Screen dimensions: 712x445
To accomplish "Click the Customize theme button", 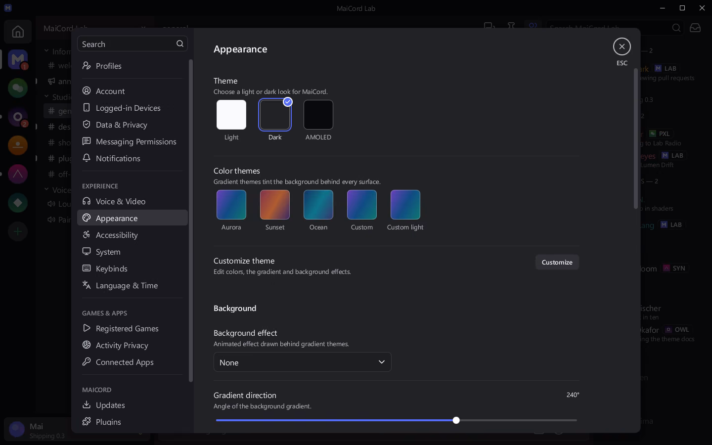I will (557, 262).
